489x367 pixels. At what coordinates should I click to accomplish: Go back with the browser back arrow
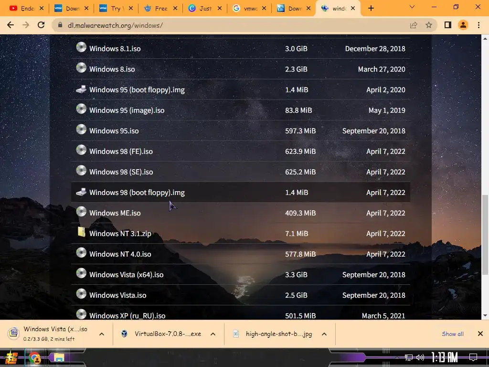coord(11,25)
